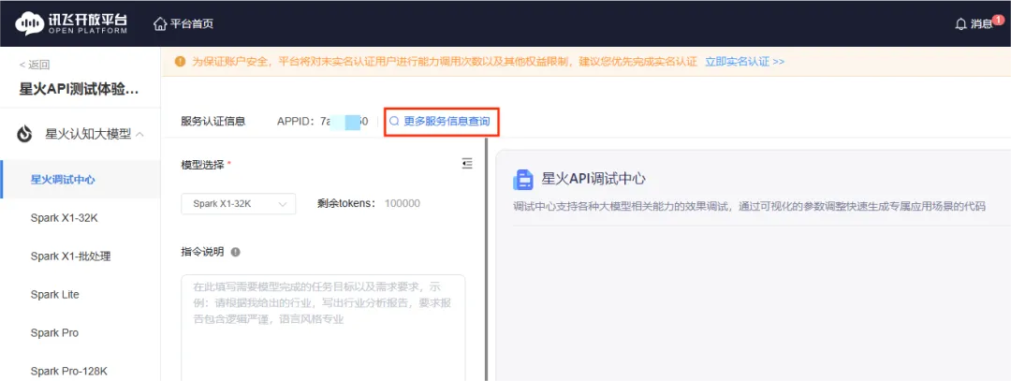Open Spark Lite sidebar item
Screen dimensions: 1011x381
(x=55, y=295)
